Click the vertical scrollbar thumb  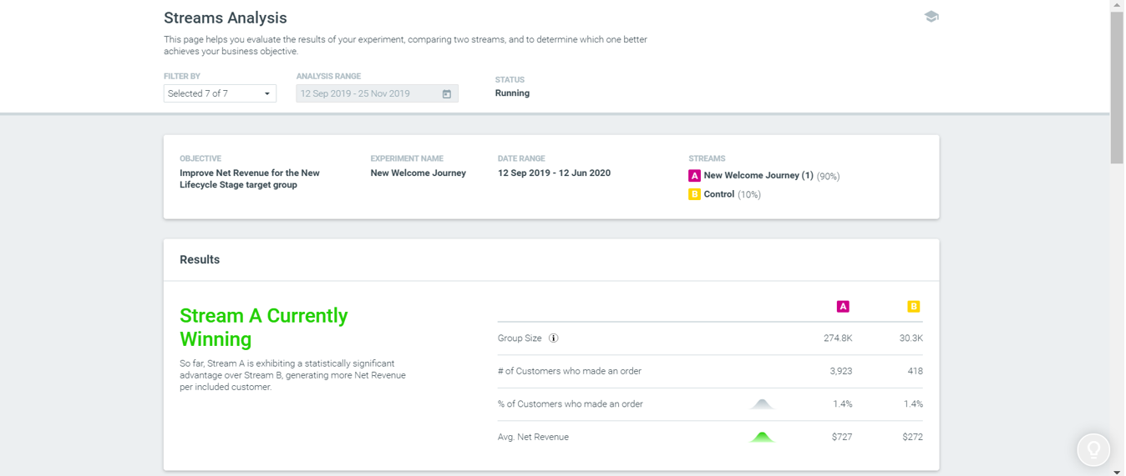(1117, 88)
